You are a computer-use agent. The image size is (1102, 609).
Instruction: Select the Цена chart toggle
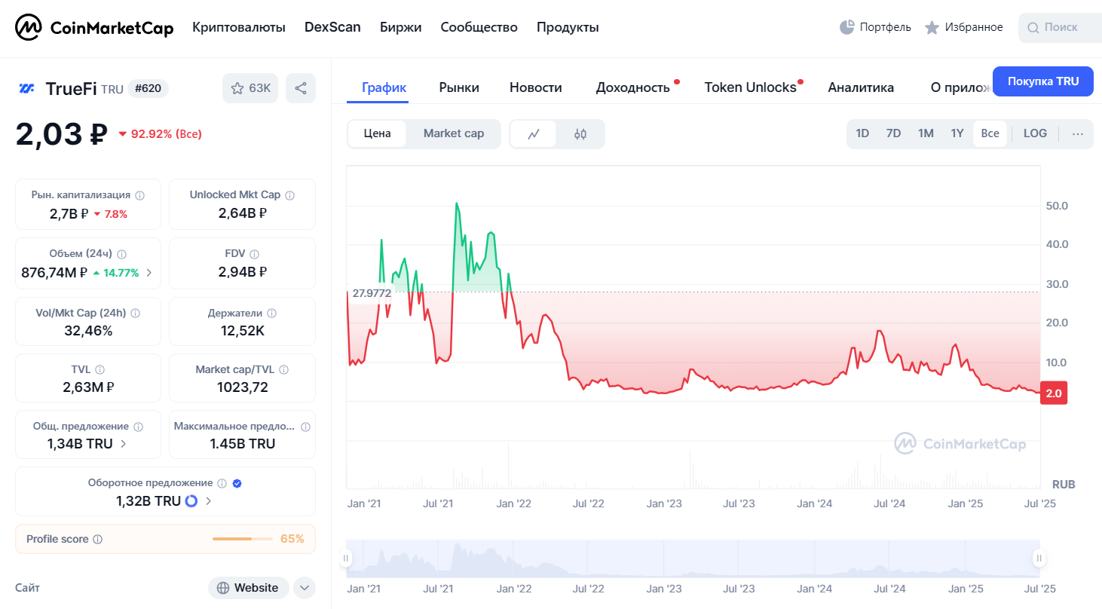click(378, 134)
